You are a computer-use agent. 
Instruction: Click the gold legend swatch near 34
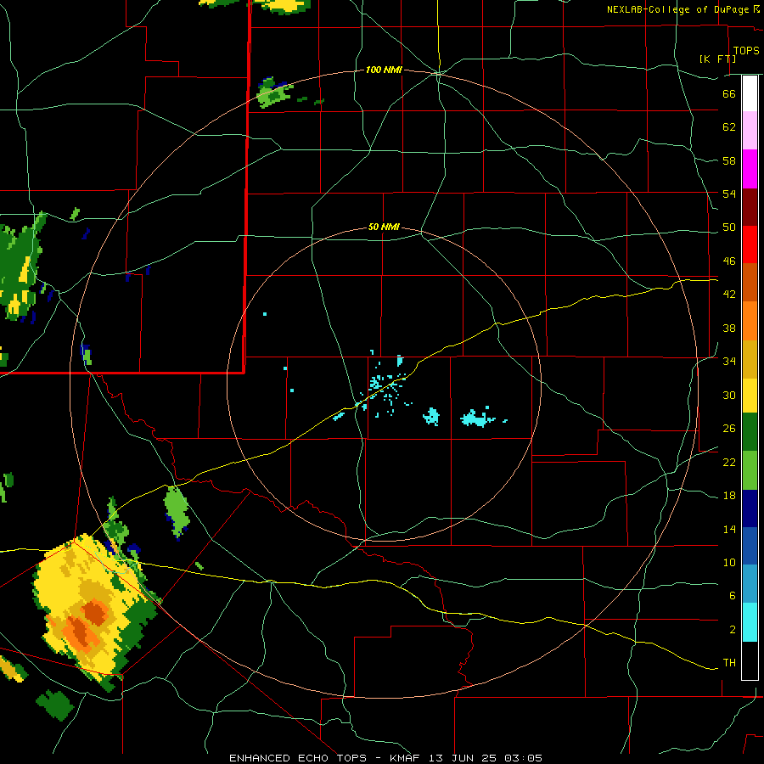[x=750, y=359]
